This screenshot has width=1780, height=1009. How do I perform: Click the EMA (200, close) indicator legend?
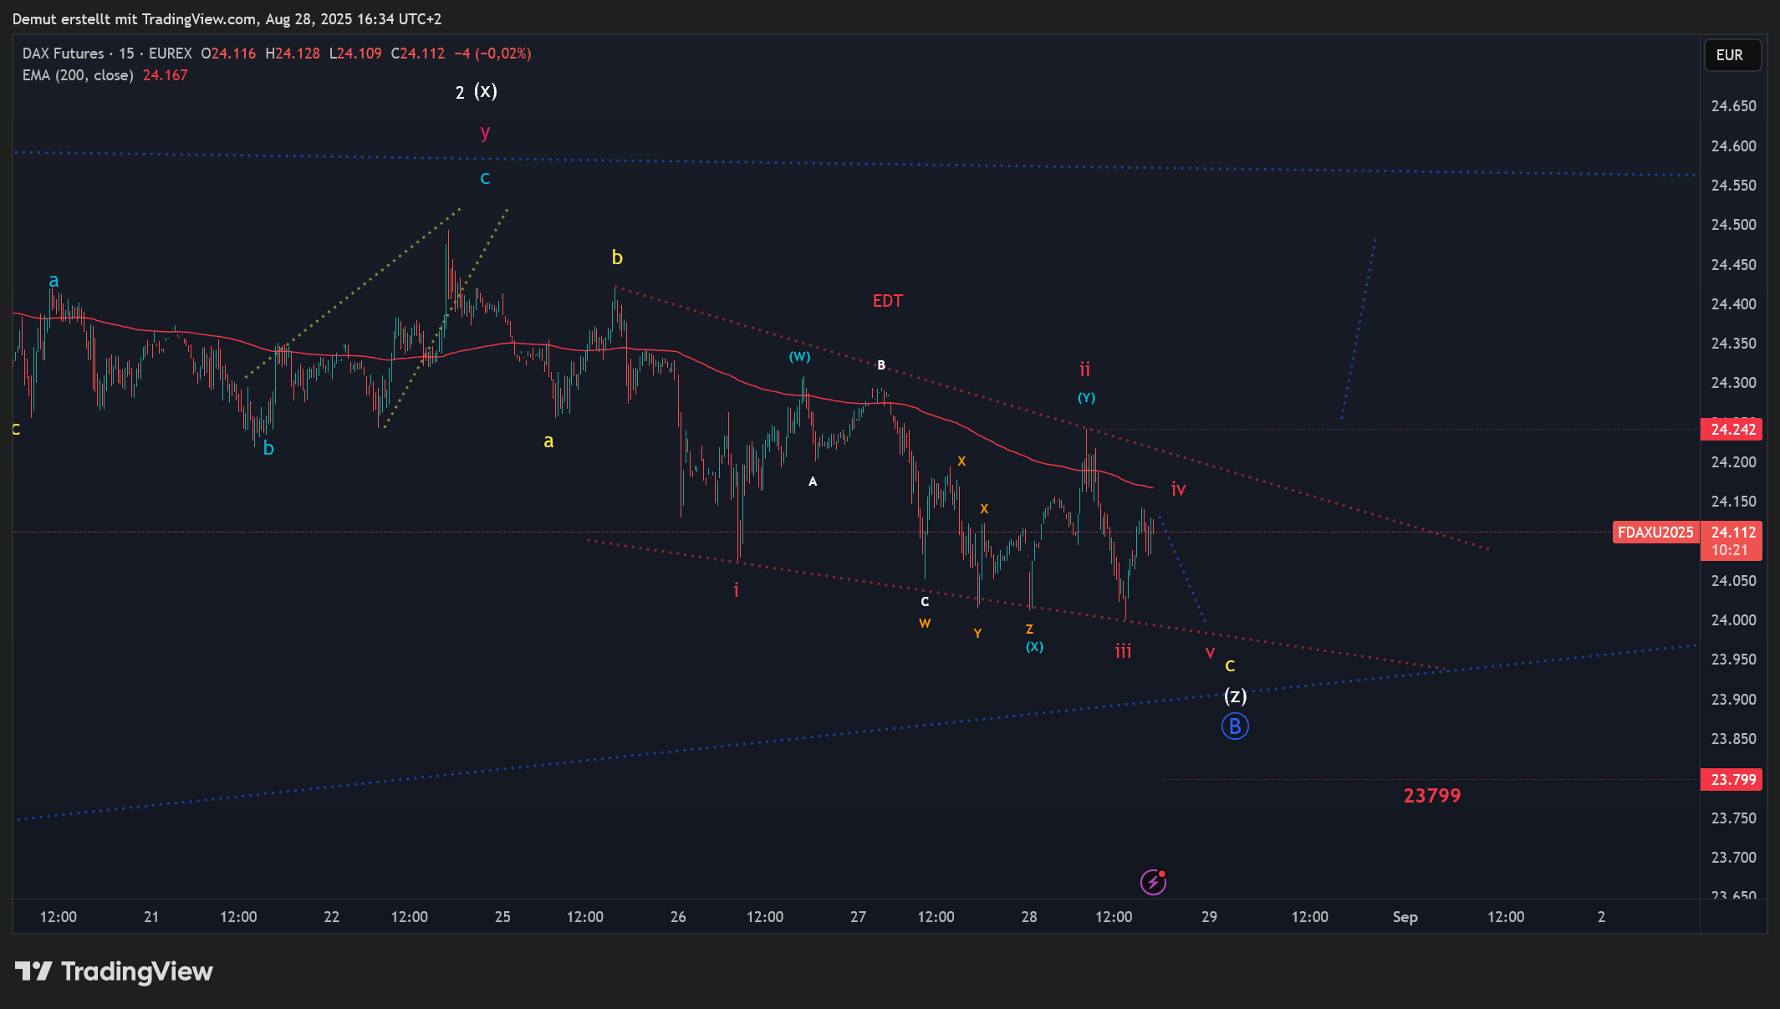pyautogui.click(x=78, y=75)
